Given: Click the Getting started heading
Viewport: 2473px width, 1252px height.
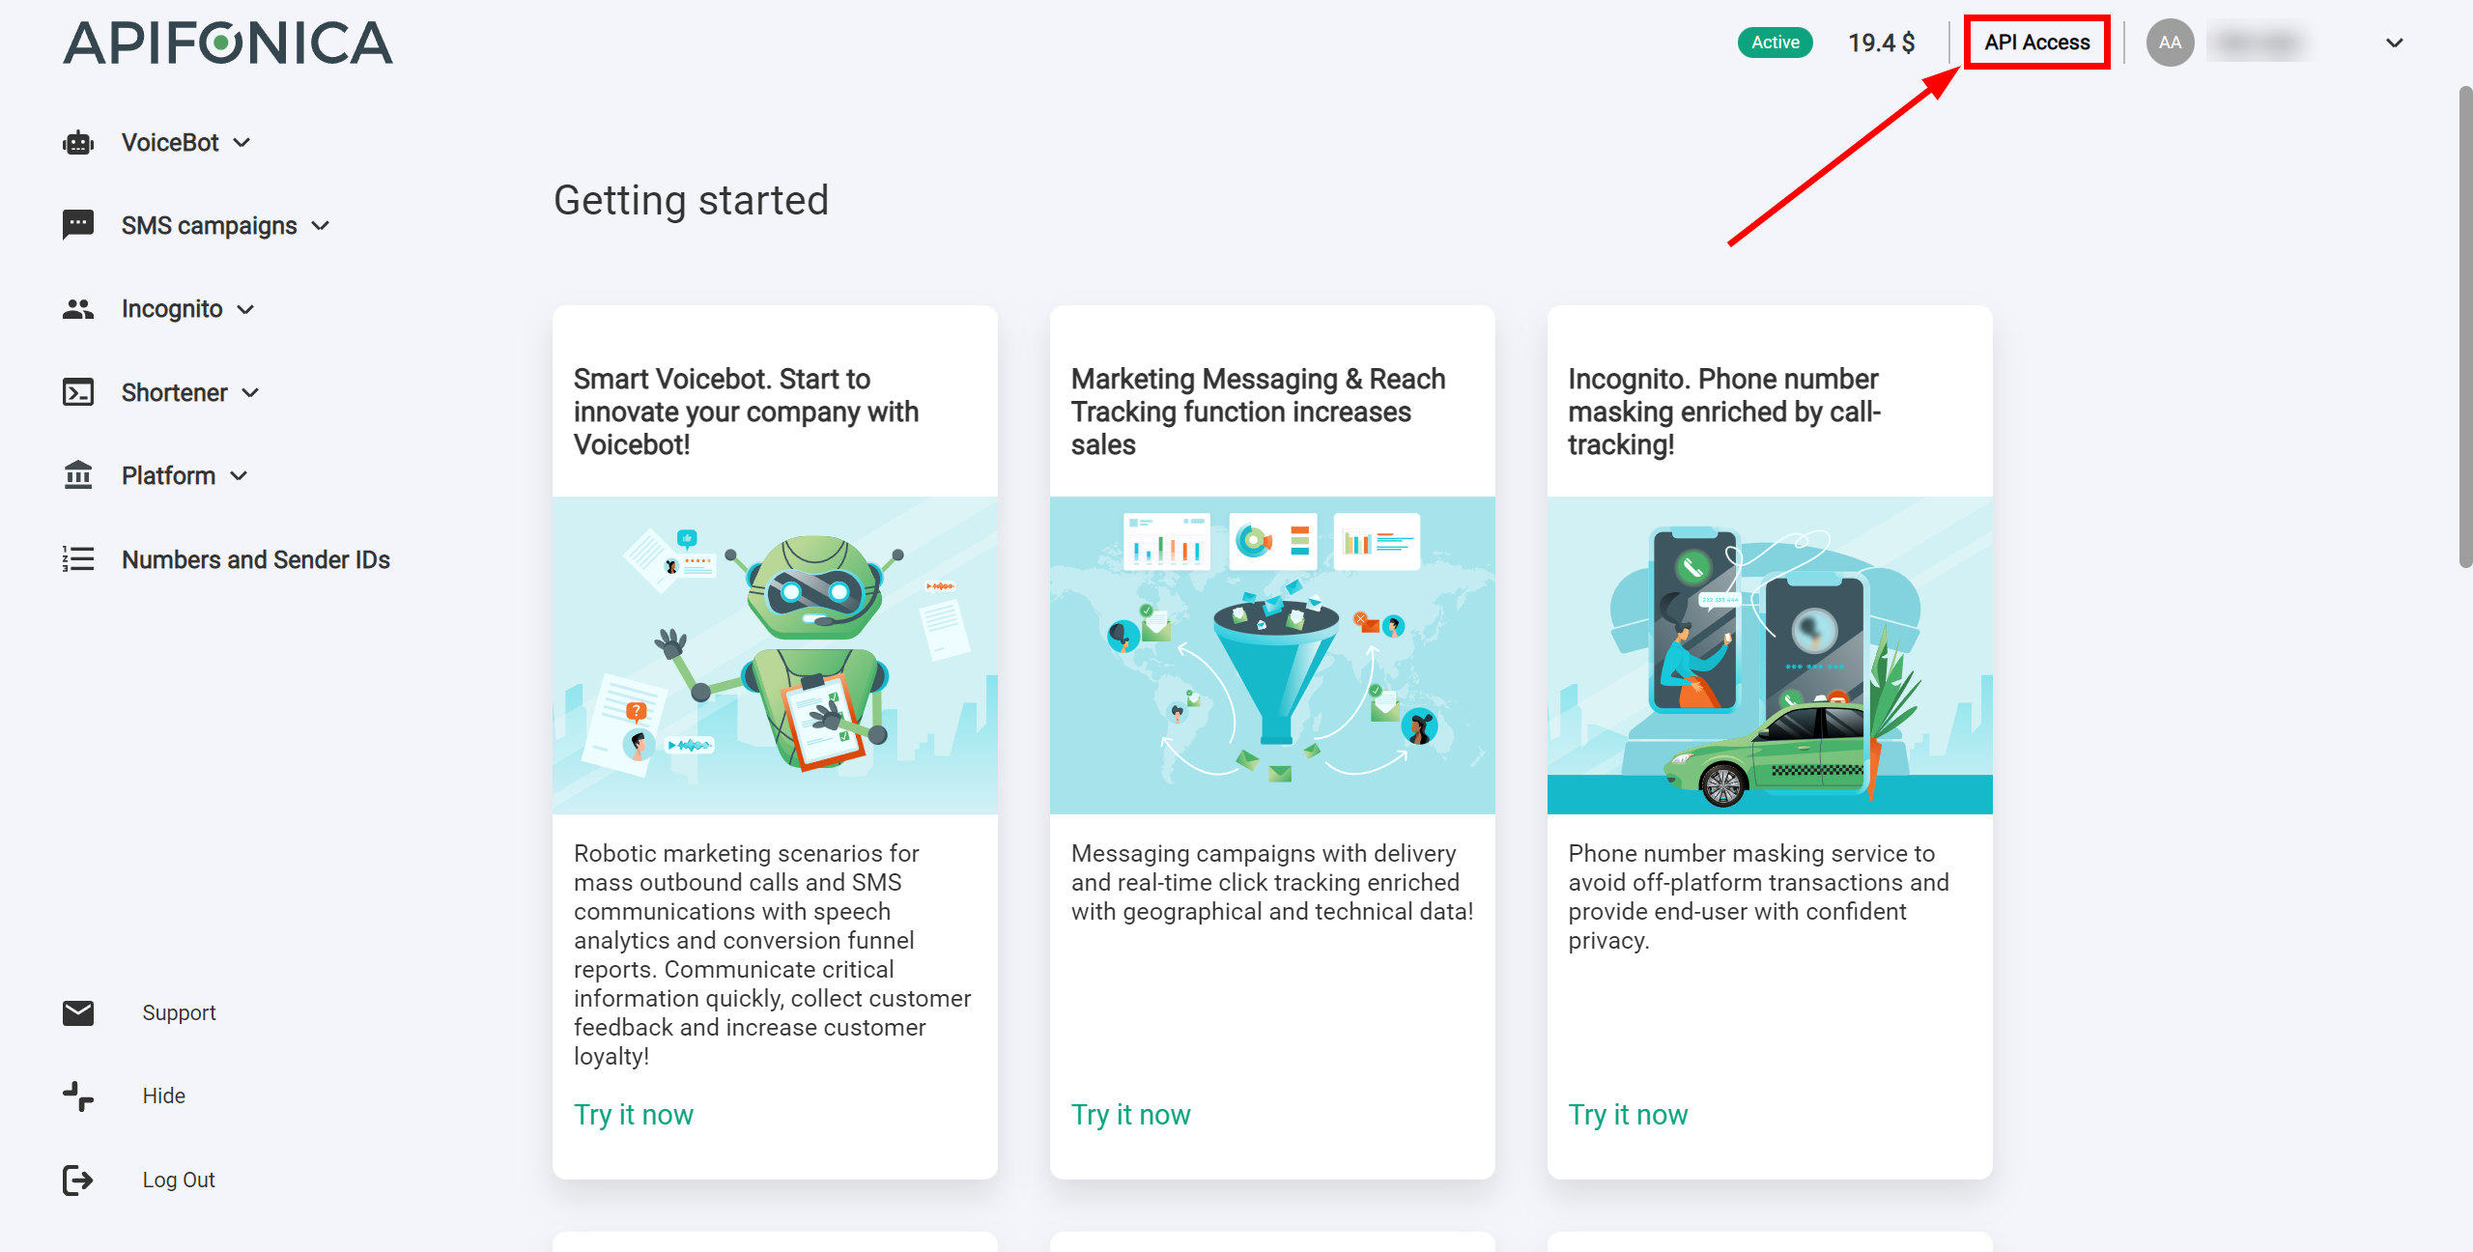Looking at the screenshot, I should 691,201.
